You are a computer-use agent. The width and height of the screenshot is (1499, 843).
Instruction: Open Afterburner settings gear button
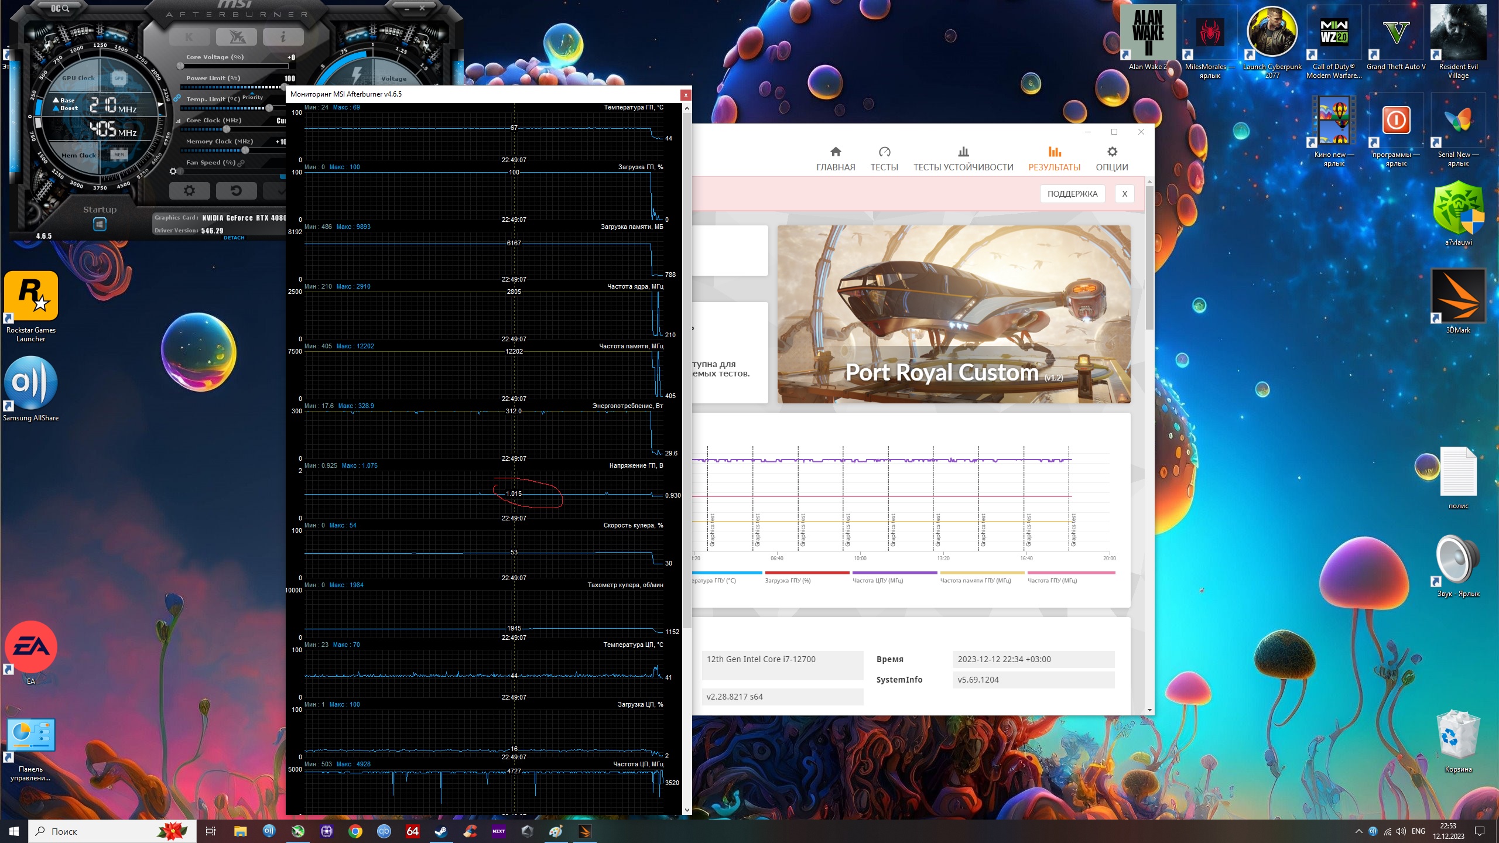pyautogui.click(x=189, y=191)
